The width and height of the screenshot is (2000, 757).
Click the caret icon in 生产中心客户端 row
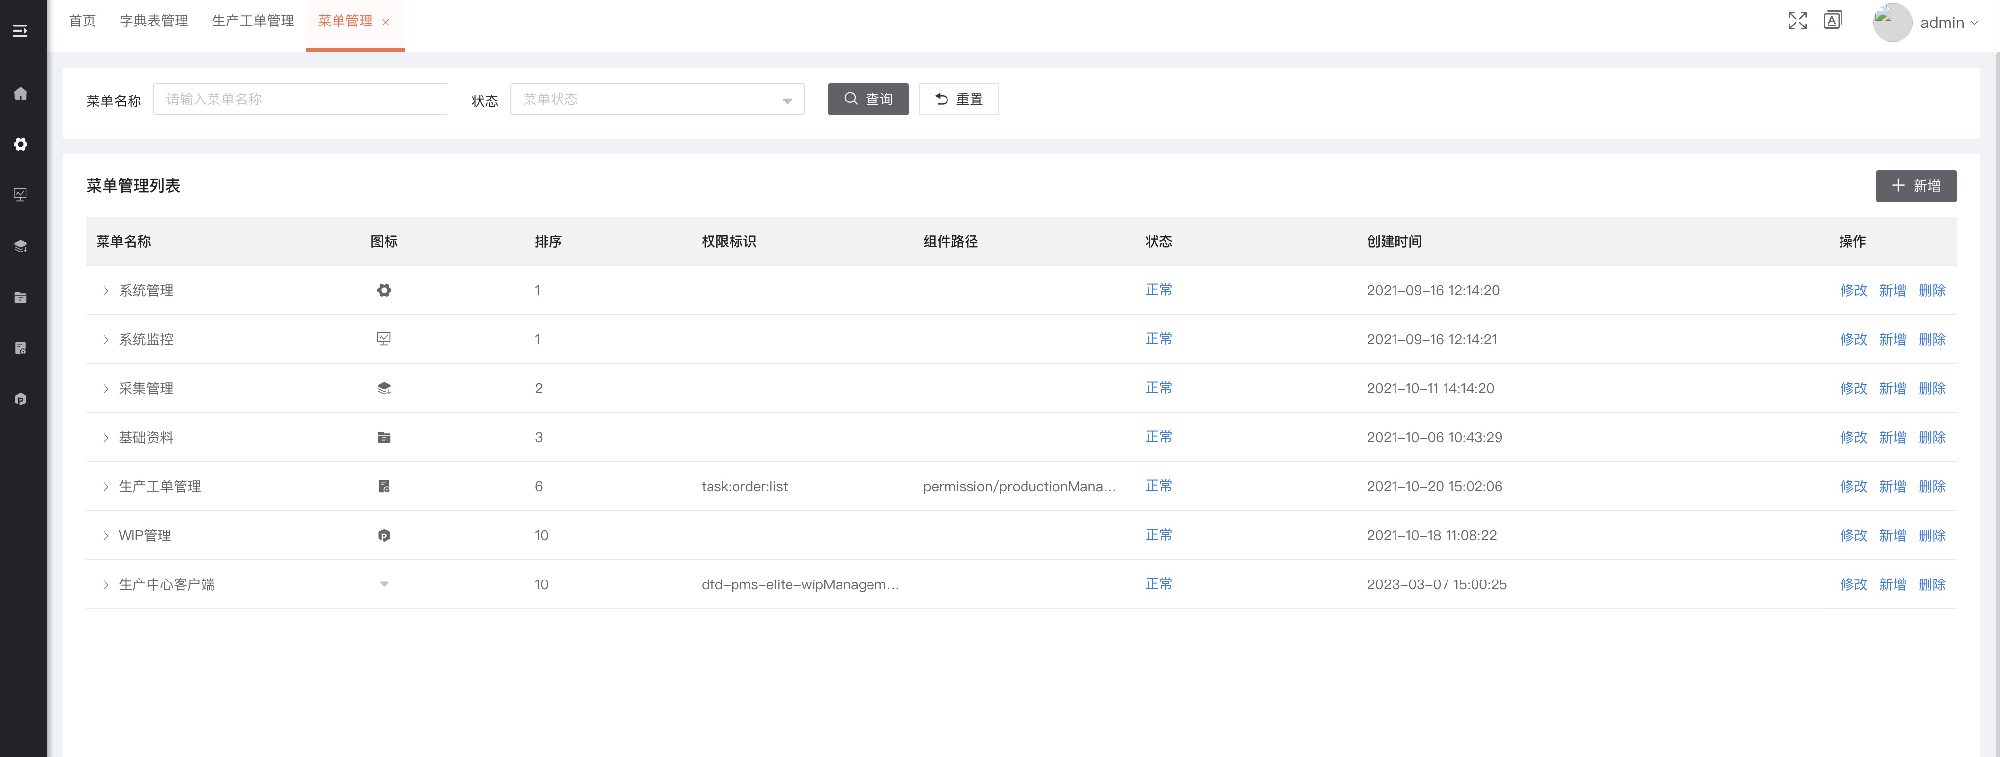pyautogui.click(x=384, y=585)
